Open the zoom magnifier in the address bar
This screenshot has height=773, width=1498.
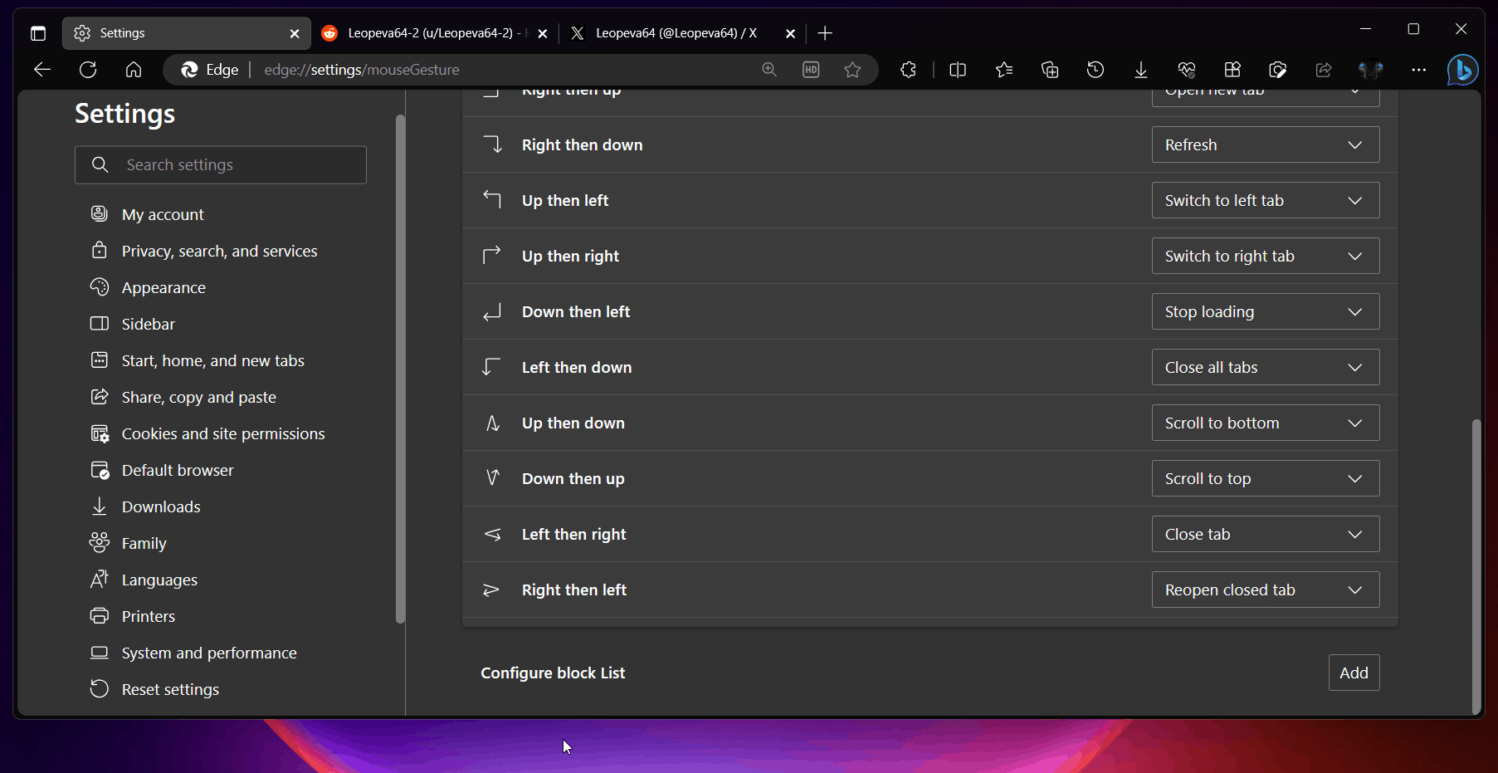click(769, 70)
